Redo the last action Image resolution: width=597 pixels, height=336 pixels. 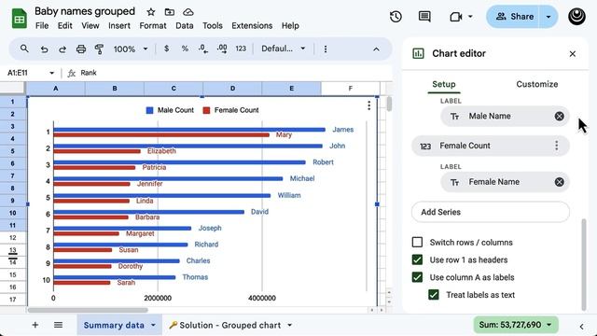point(62,49)
